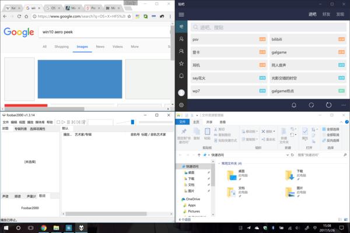350x233 pixels.
Task: Open Windows Start menu
Action: point(6,228)
